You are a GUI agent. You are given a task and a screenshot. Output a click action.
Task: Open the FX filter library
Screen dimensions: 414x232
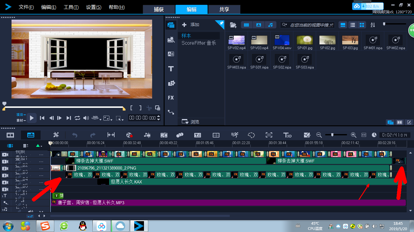tap(171, 98)
